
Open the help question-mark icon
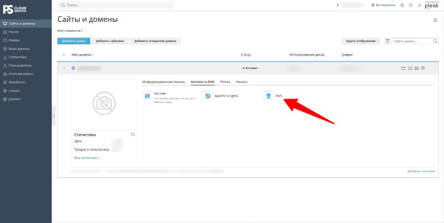click(410, 5)
